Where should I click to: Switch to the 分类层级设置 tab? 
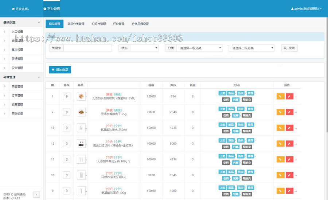click(140, 24)
